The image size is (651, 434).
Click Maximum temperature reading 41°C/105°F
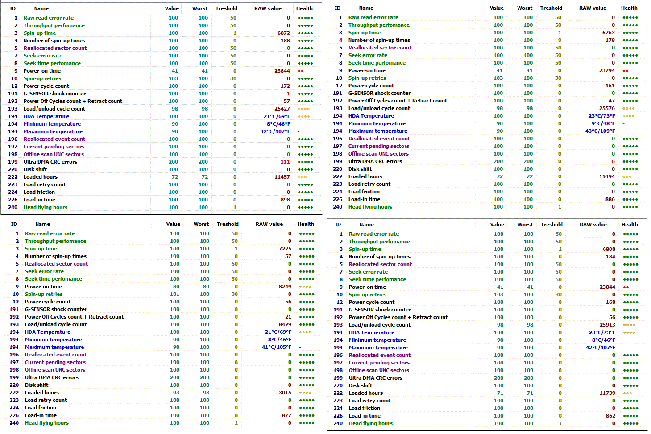click(x=276, y=347)
